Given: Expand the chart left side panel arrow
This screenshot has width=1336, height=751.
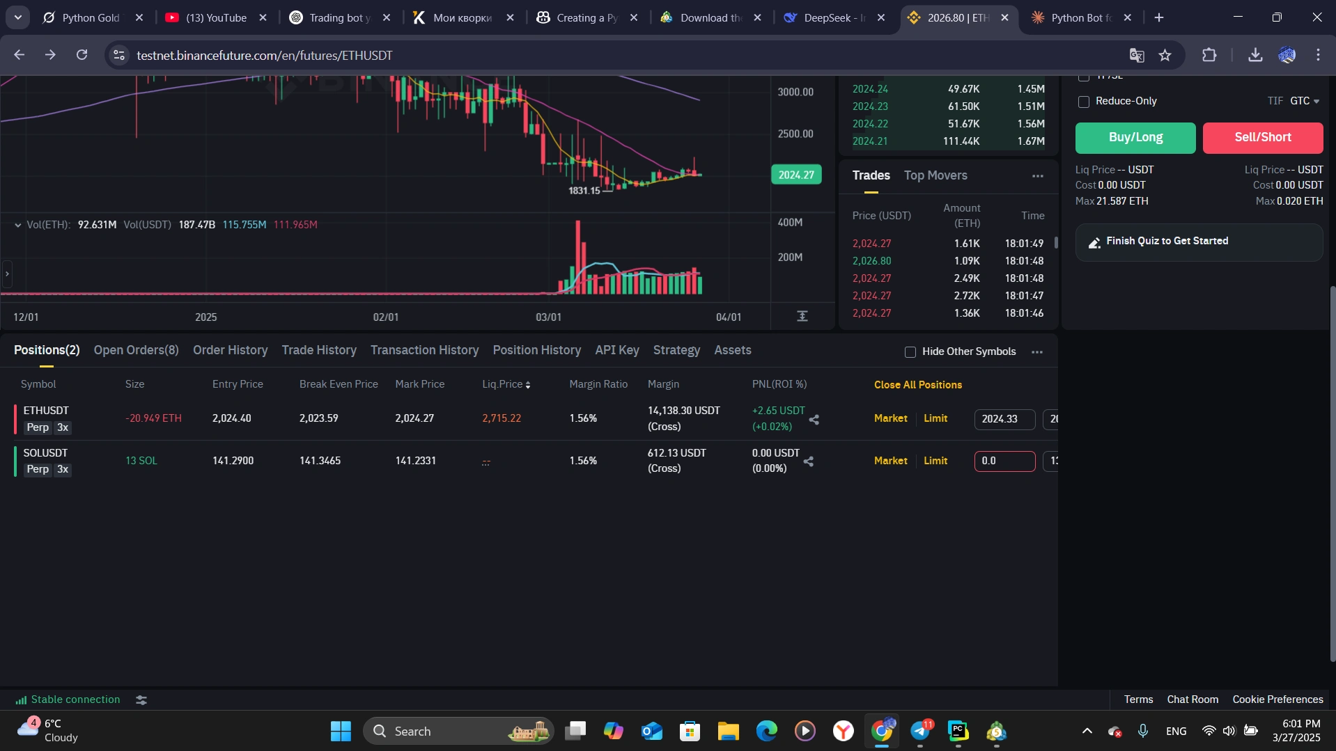Looking at the screenshot, I should [7, 274].
